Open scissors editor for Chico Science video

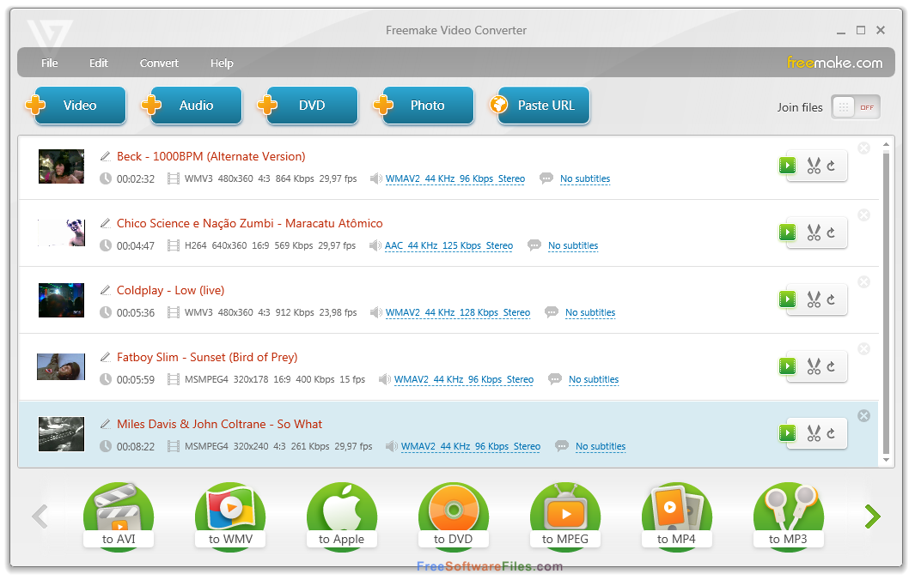coord(814,233)
